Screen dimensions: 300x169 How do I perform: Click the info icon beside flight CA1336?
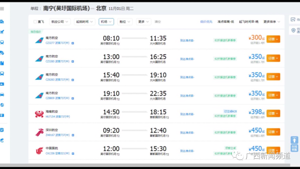(73, 154)
